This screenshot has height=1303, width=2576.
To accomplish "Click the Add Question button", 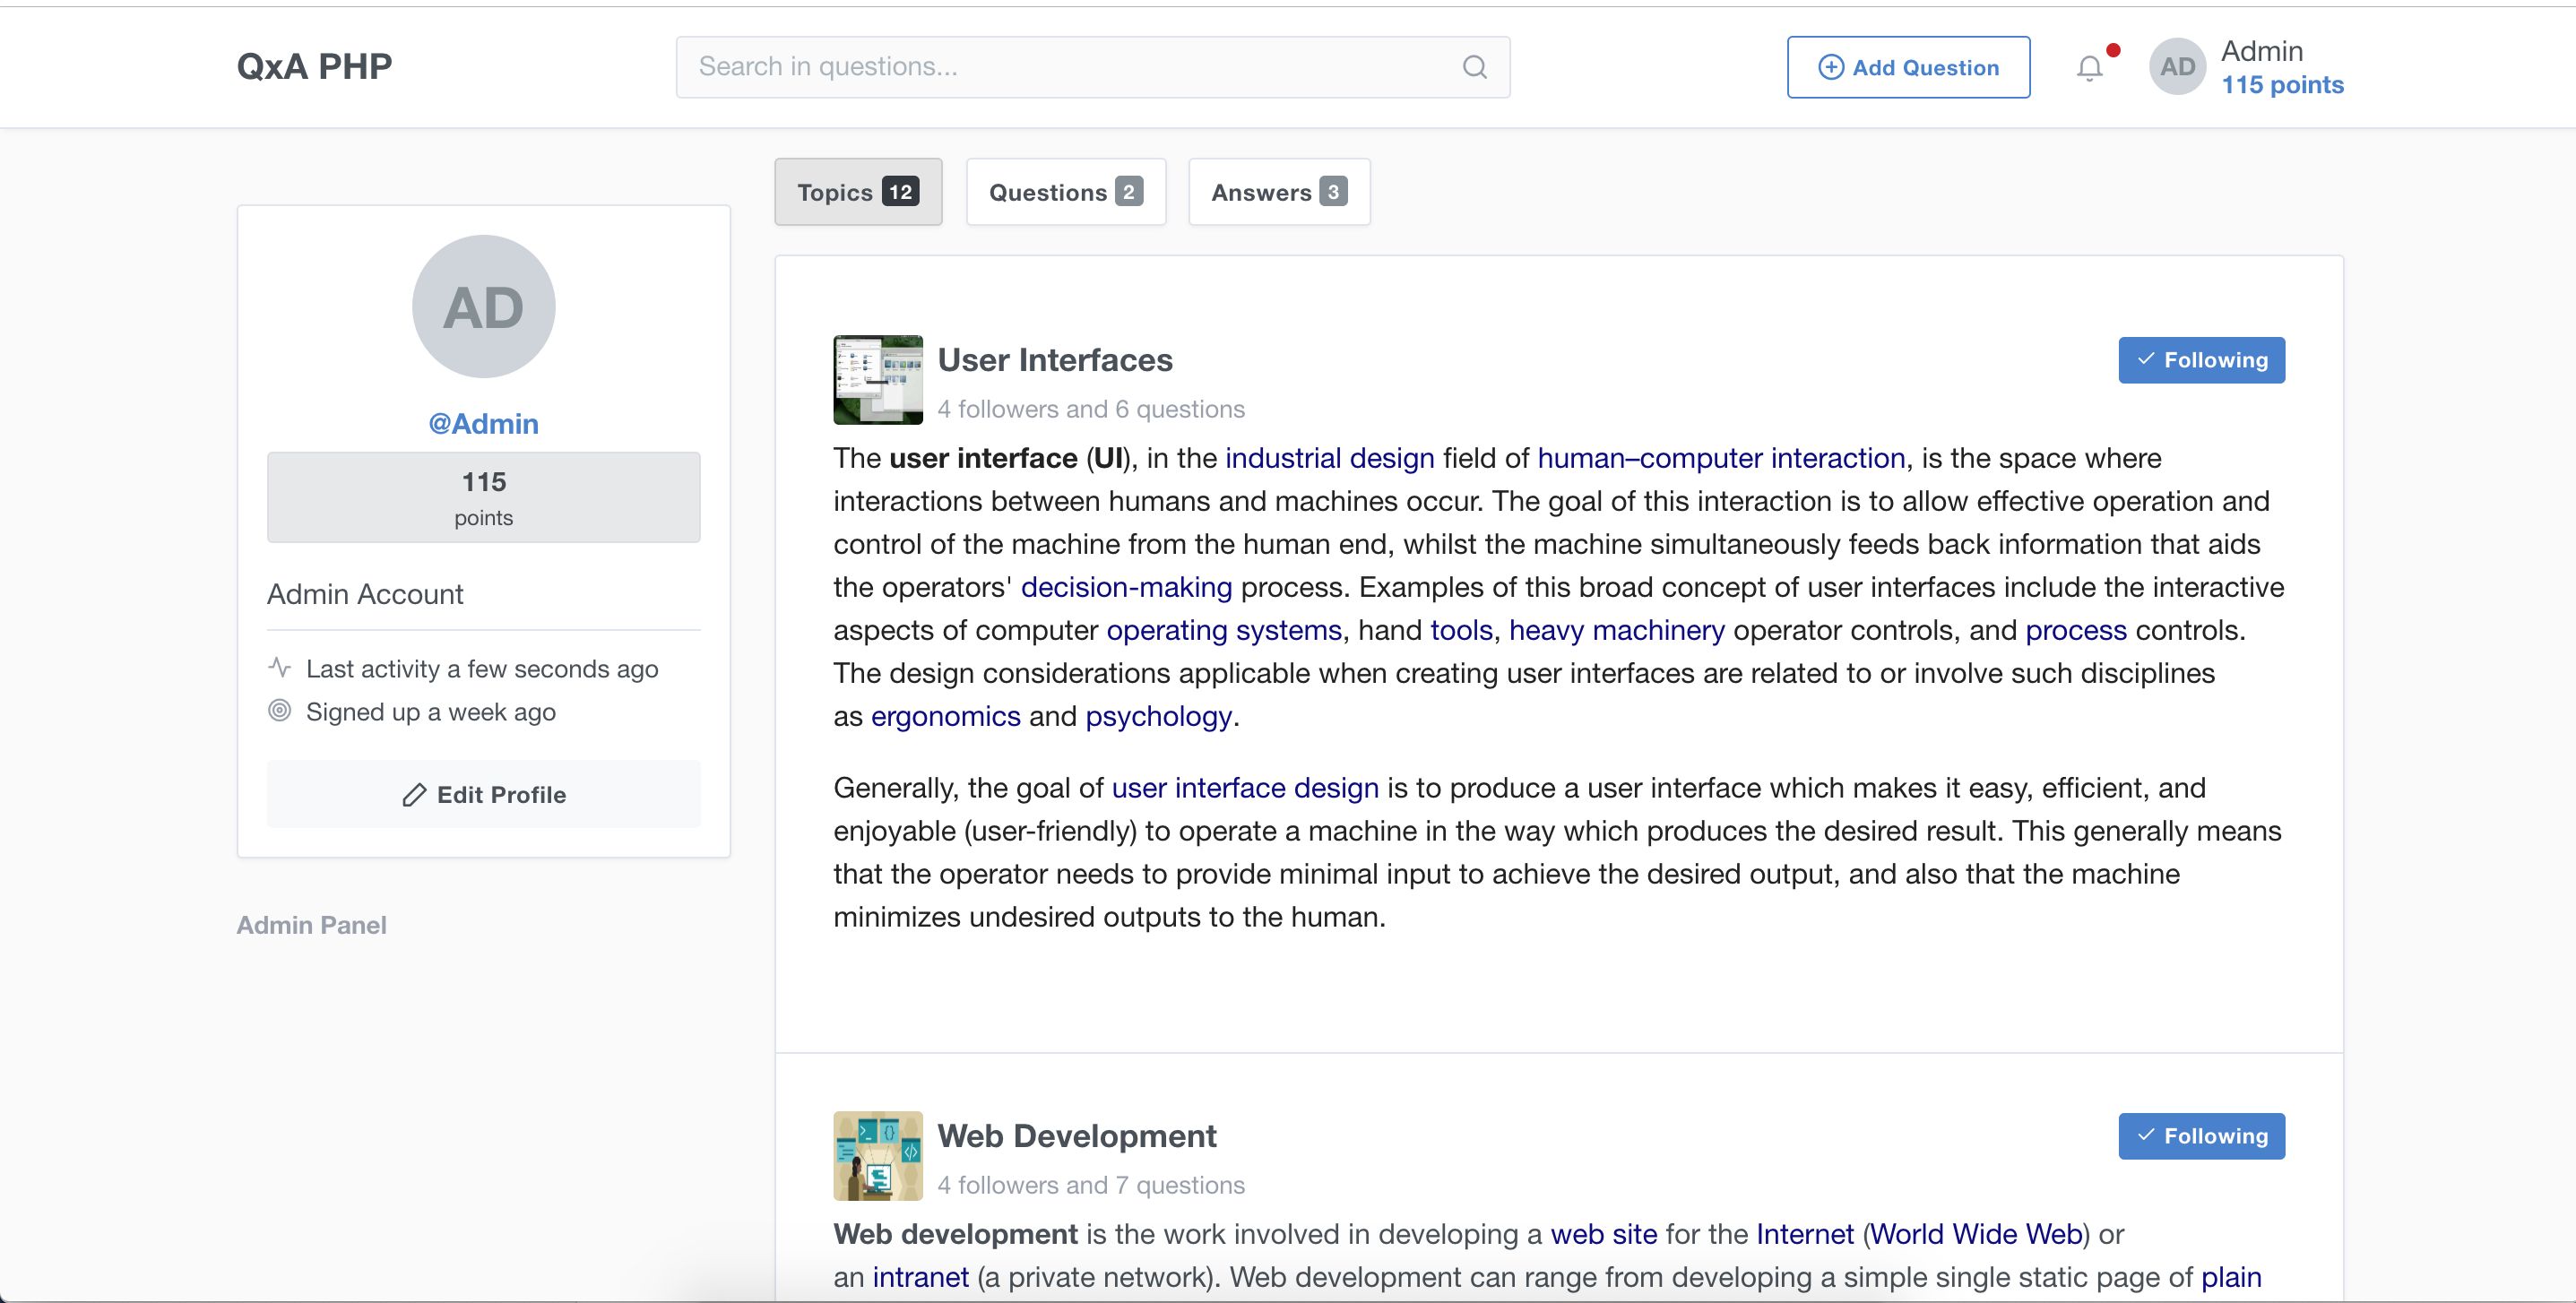I will click(x=1908, y=67).
